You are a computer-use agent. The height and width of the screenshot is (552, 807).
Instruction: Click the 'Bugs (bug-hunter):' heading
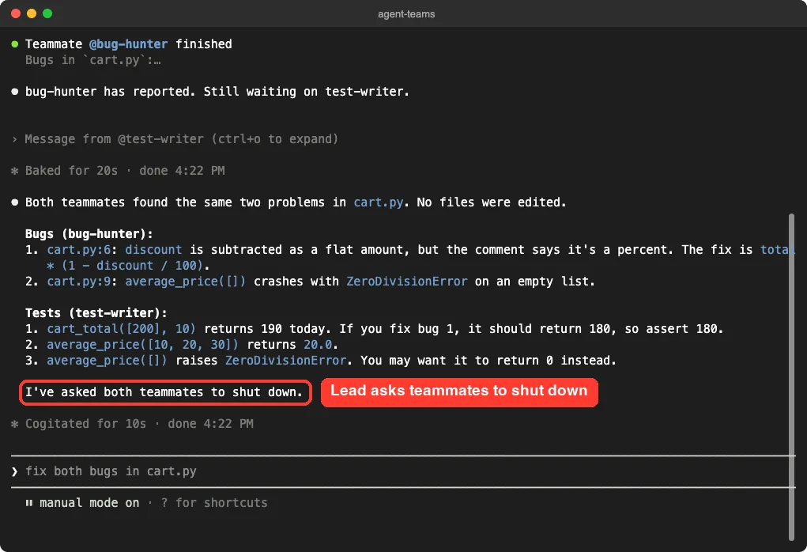pyautogui.click(x=89, y=234)
